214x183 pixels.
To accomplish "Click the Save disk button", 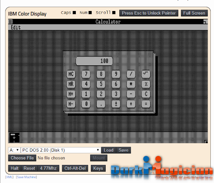I will (123, 150).
